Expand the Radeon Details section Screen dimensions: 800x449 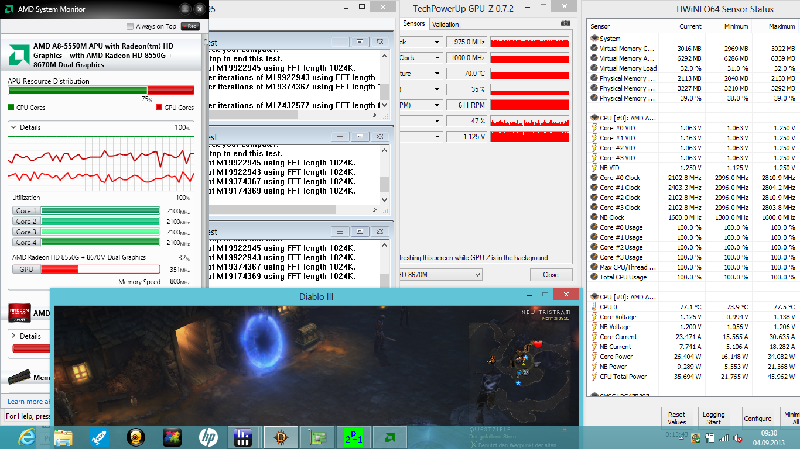click(13, 336)
